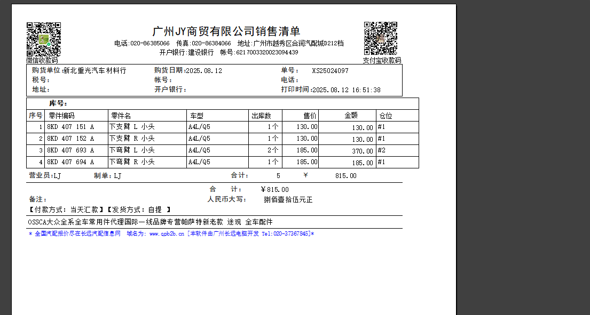
Task: Click the delivery method 自提
Action: point(155,209)
